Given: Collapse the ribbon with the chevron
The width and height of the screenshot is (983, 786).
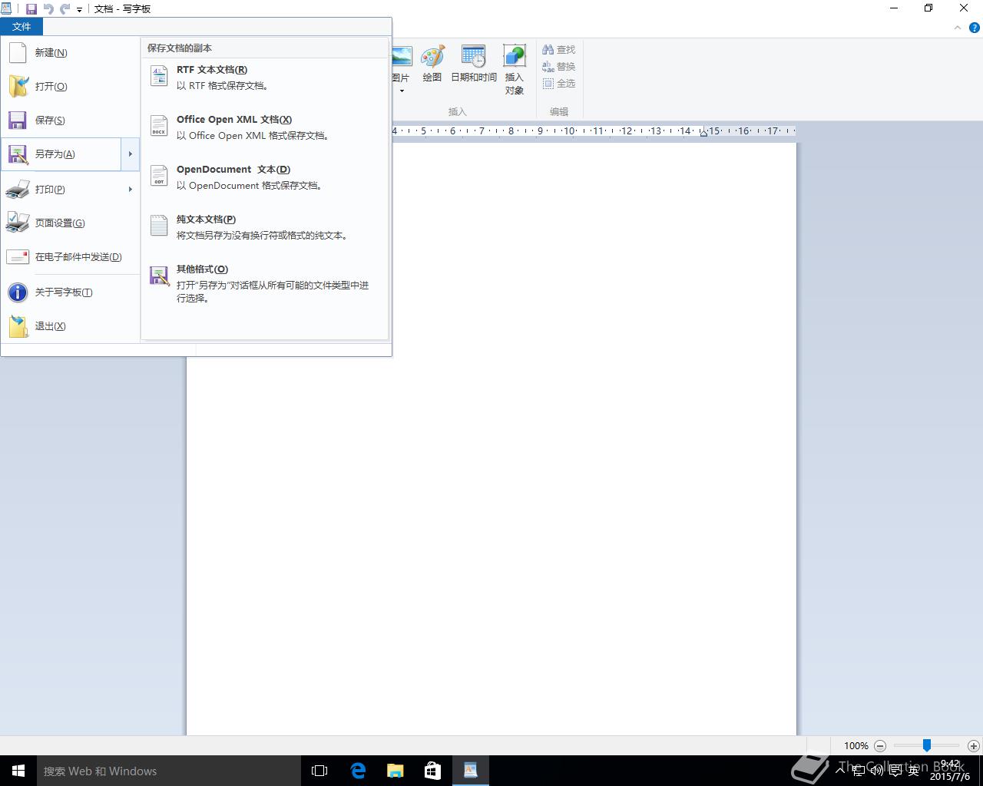Looking at the screenshot, I should (958, 28).
